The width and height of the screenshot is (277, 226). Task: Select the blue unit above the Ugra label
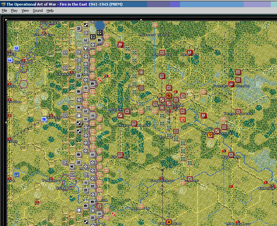click(x=16, y=175)
